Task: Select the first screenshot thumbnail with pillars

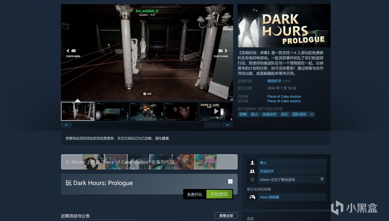Action: click(x=78, y=111)
